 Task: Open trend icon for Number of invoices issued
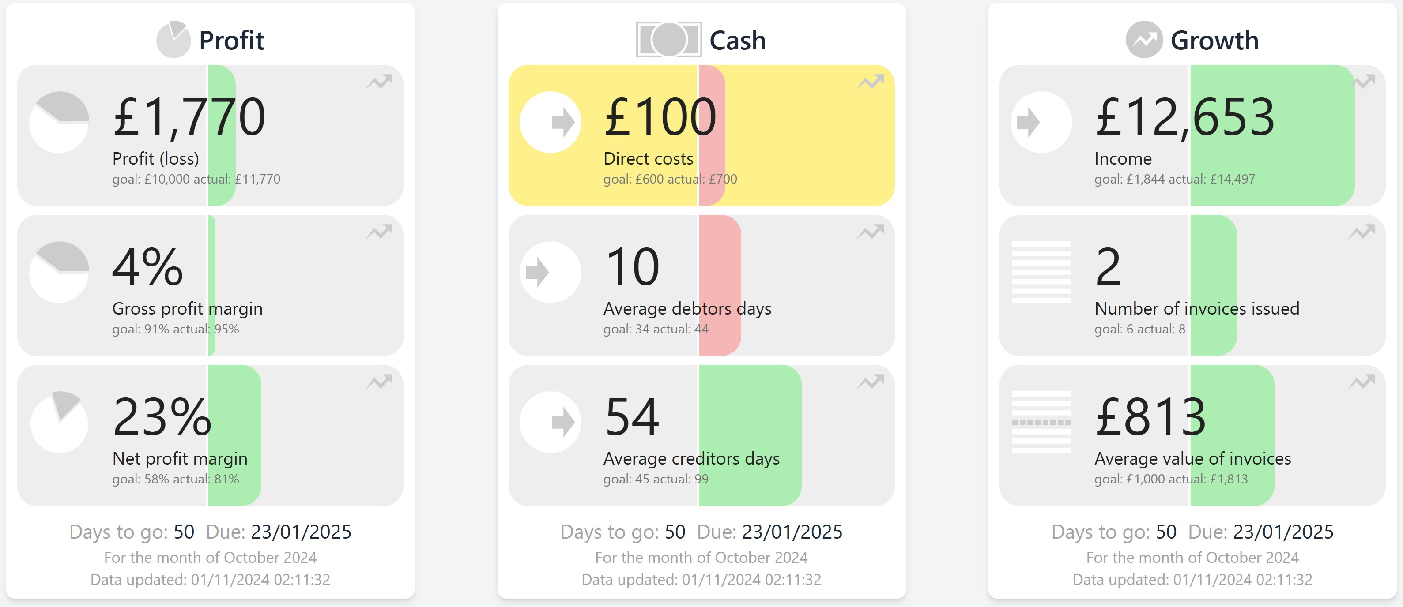pyautogui.click(x=1362, y=232)
